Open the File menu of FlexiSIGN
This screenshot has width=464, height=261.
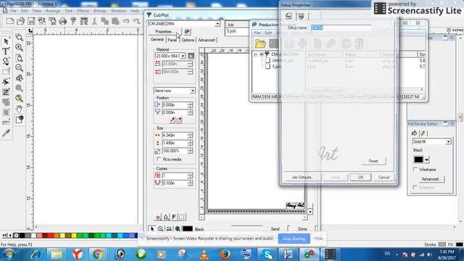[x=13, y=11]
